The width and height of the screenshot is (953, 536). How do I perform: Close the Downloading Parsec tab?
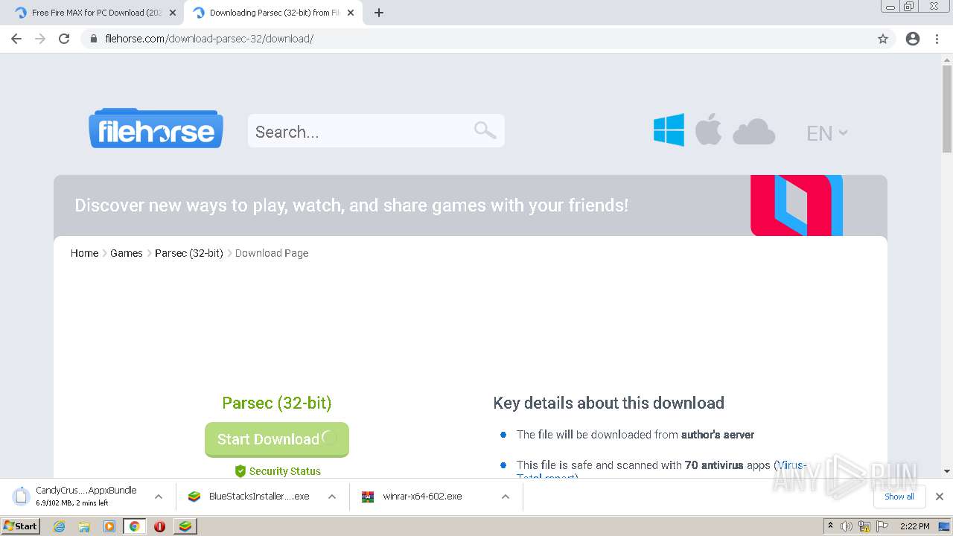click(351, 13)
